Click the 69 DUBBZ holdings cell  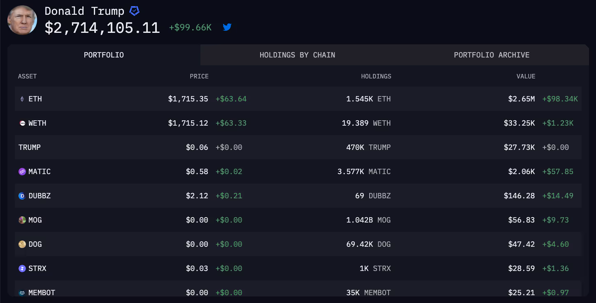373,196
